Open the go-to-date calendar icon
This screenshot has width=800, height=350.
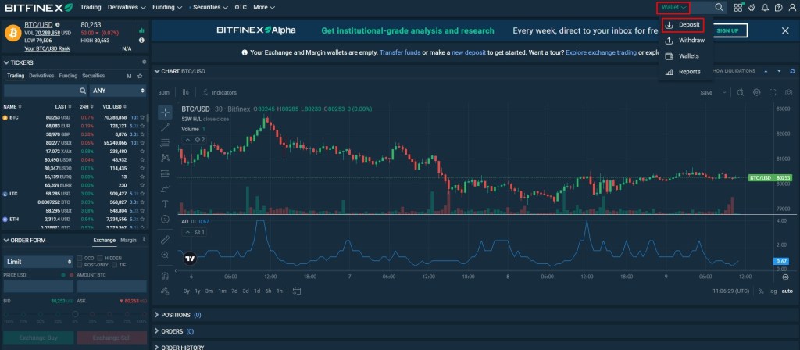click(x=297, y=291)
